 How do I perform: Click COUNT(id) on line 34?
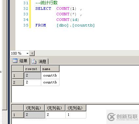(x=68, y=20)
